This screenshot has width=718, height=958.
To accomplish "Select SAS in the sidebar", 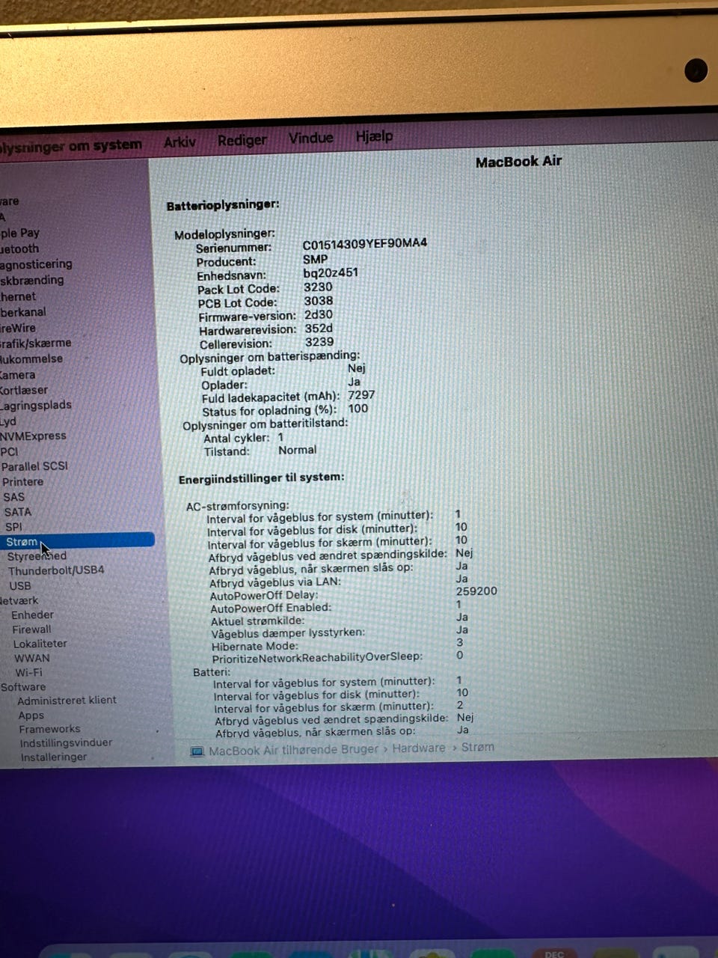I will (x=13, y=497).
